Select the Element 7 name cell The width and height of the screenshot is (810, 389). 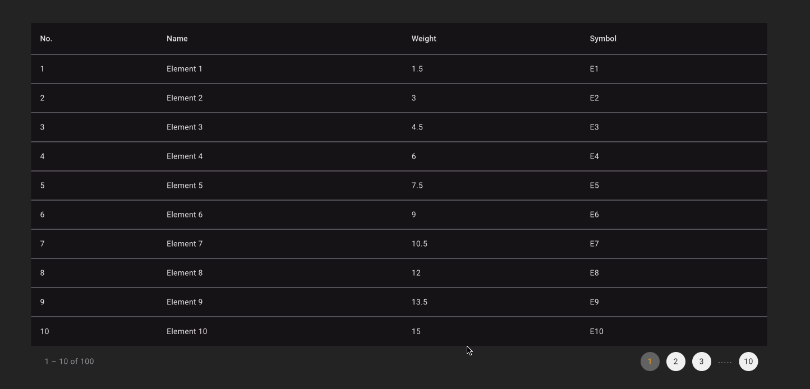(x=185, y=243)
